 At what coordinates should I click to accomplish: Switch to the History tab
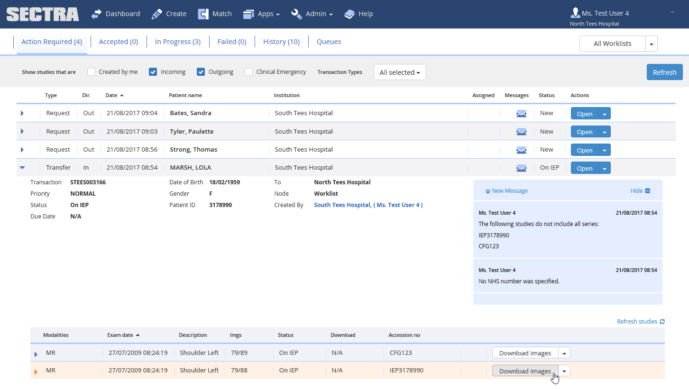coord(281,42)
